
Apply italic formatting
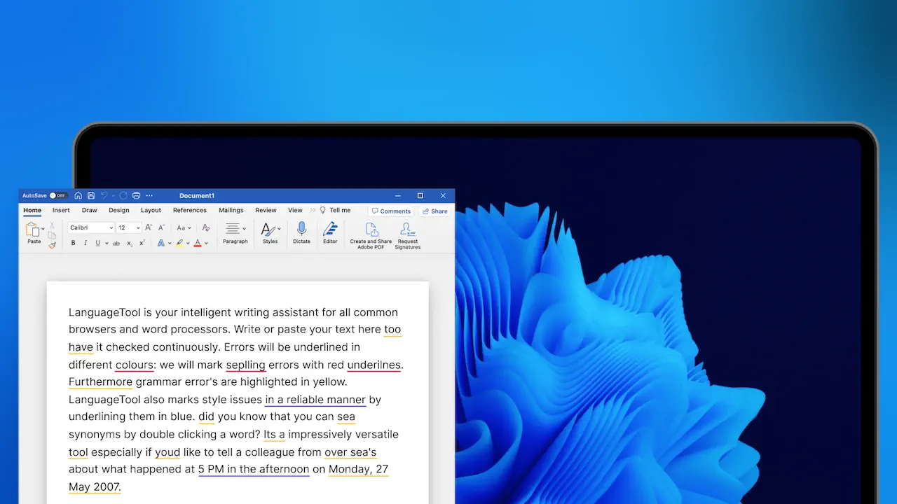[85, 243]
